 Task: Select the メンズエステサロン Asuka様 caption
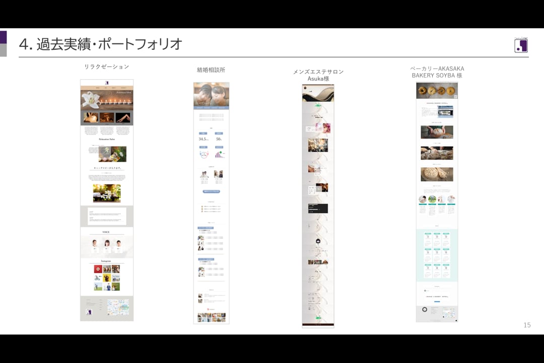[x=318, y=75]
